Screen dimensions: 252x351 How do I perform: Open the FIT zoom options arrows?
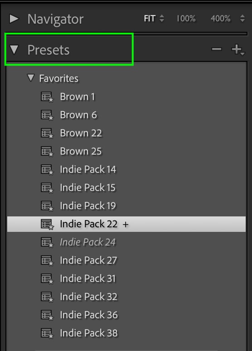[x=162, y=18]
